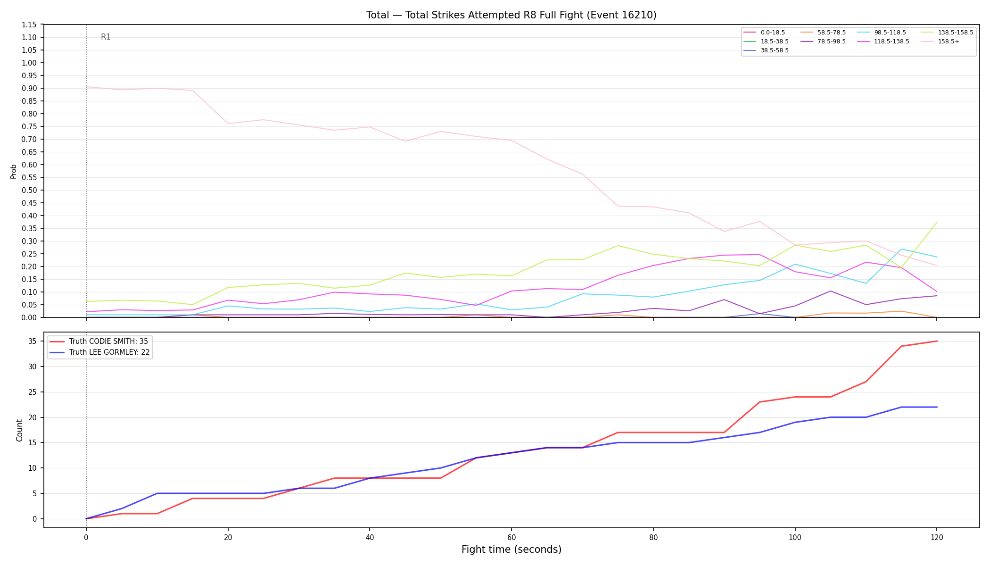The width and height of the screenshot is (990, 566).
Task: Click the 0.35 tick on the Prob axis
Action: coord(29,228)
